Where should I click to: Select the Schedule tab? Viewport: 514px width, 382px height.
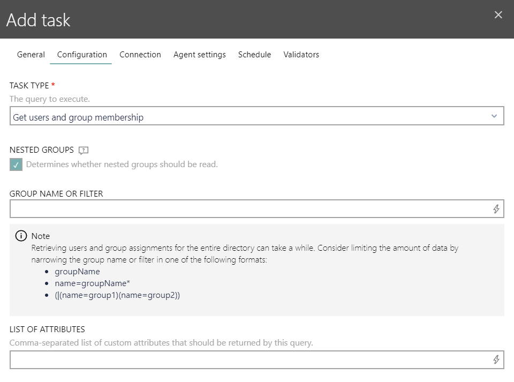tap(254, 55)
